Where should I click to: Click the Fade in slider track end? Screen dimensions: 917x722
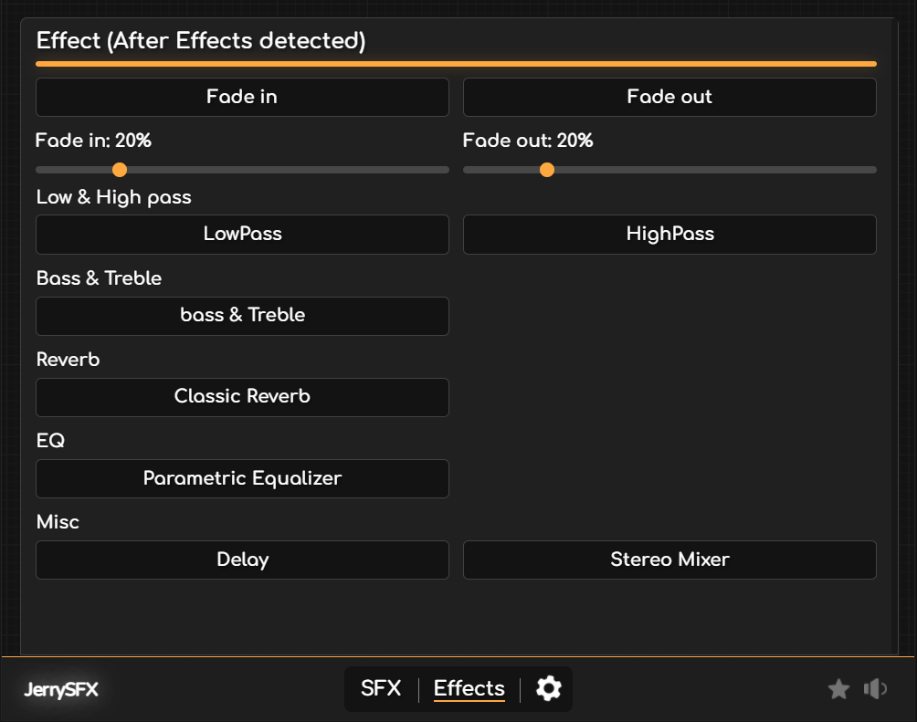[x=445, y=170]
